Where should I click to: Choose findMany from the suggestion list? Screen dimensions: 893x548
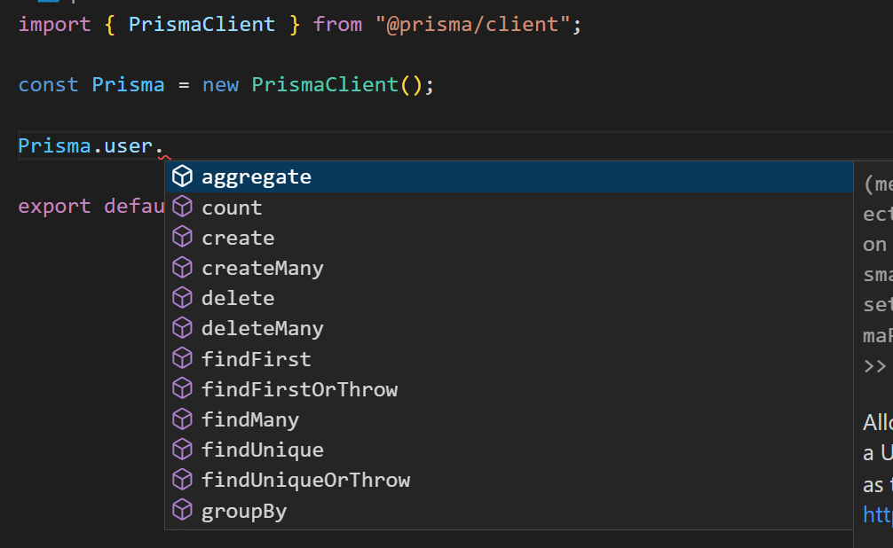[510, 419]
